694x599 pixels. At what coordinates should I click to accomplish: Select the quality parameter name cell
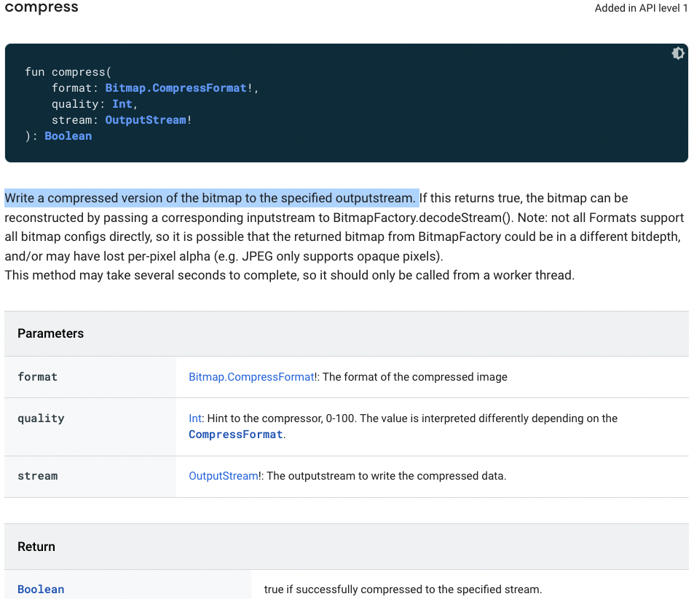(x=41, y=418)
